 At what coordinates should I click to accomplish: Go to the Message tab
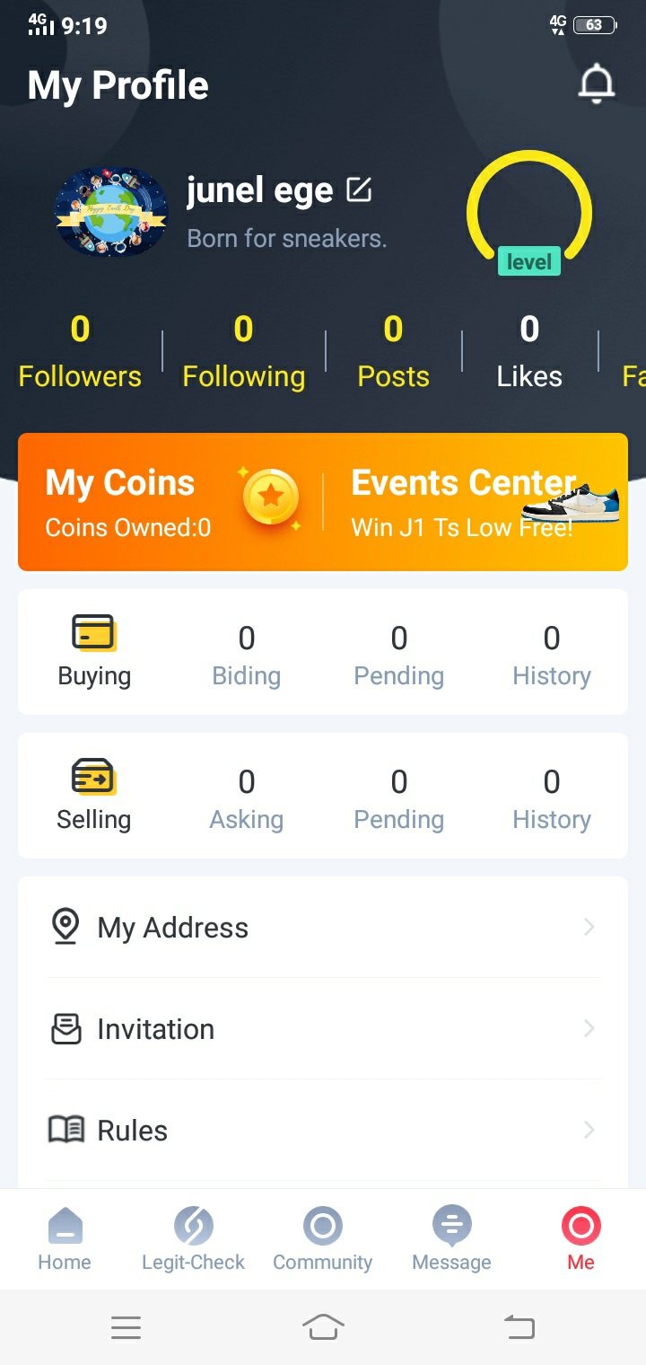[x=451, y=1238]
